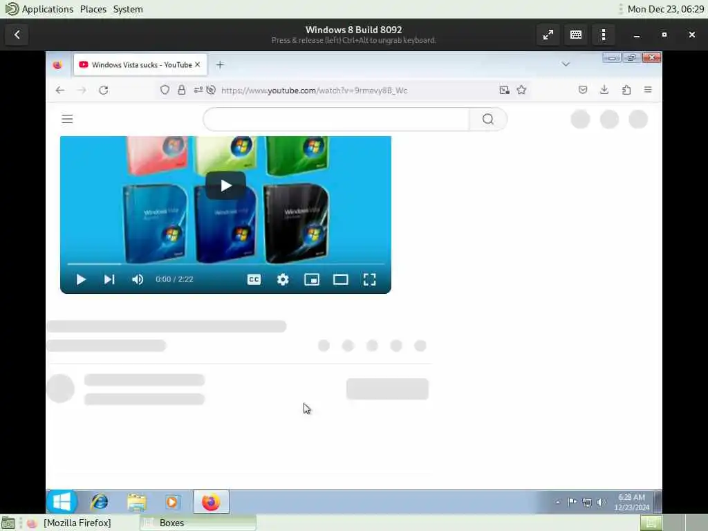Open the Firefox downloads panel

click(x=604, y=90)
